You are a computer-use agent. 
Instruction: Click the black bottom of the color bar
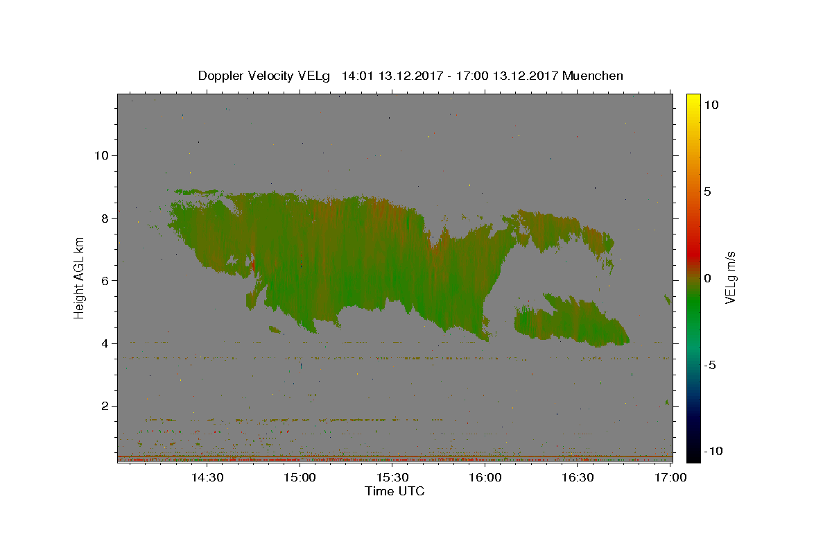coord(693,454)
